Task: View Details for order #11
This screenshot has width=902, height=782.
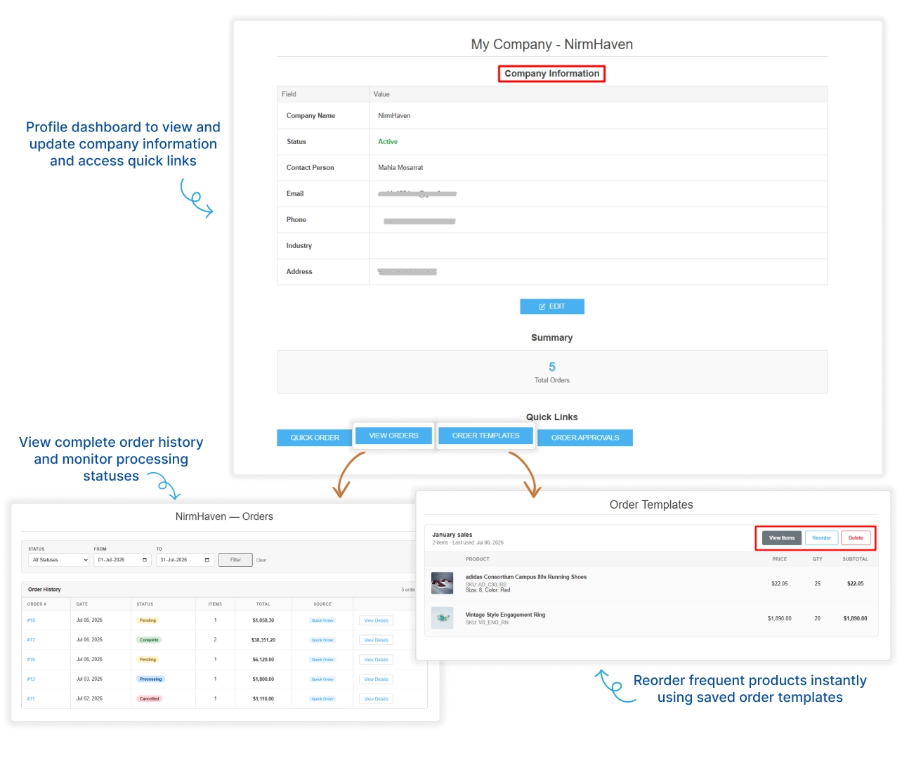Action: click(376, 699)
